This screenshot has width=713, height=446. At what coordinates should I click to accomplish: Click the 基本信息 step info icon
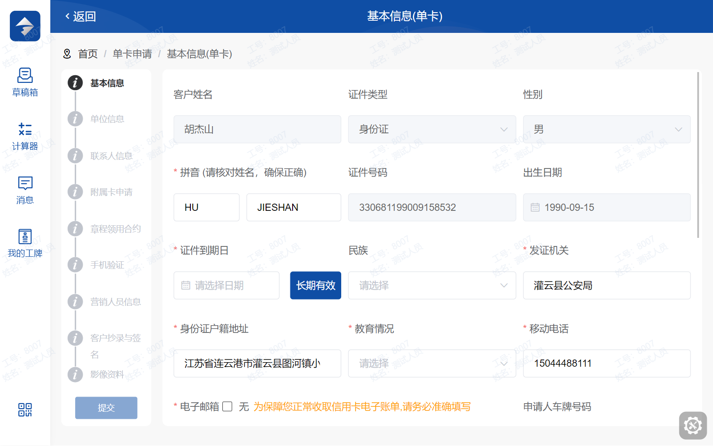pyautogui.click(x=75, y=83)
